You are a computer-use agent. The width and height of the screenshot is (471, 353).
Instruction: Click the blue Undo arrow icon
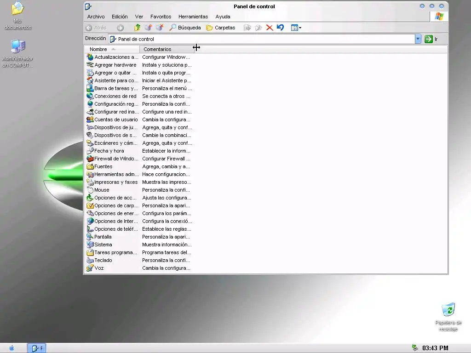coord(280,27)
